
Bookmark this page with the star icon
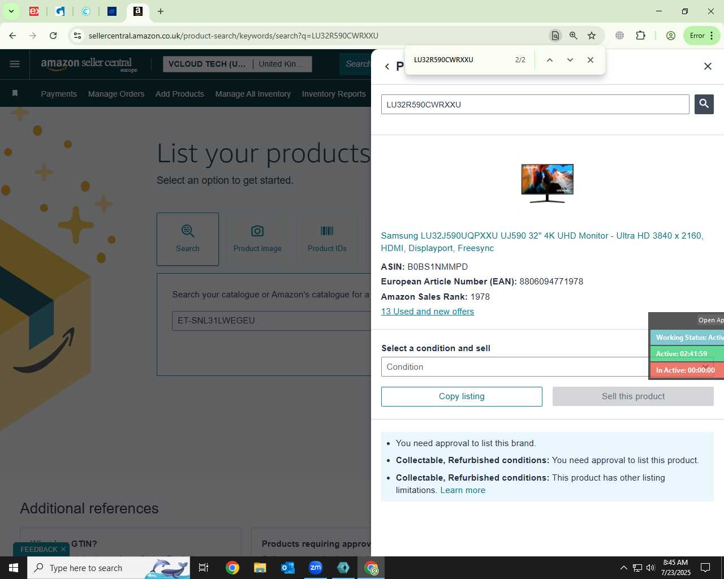point(592,36)
